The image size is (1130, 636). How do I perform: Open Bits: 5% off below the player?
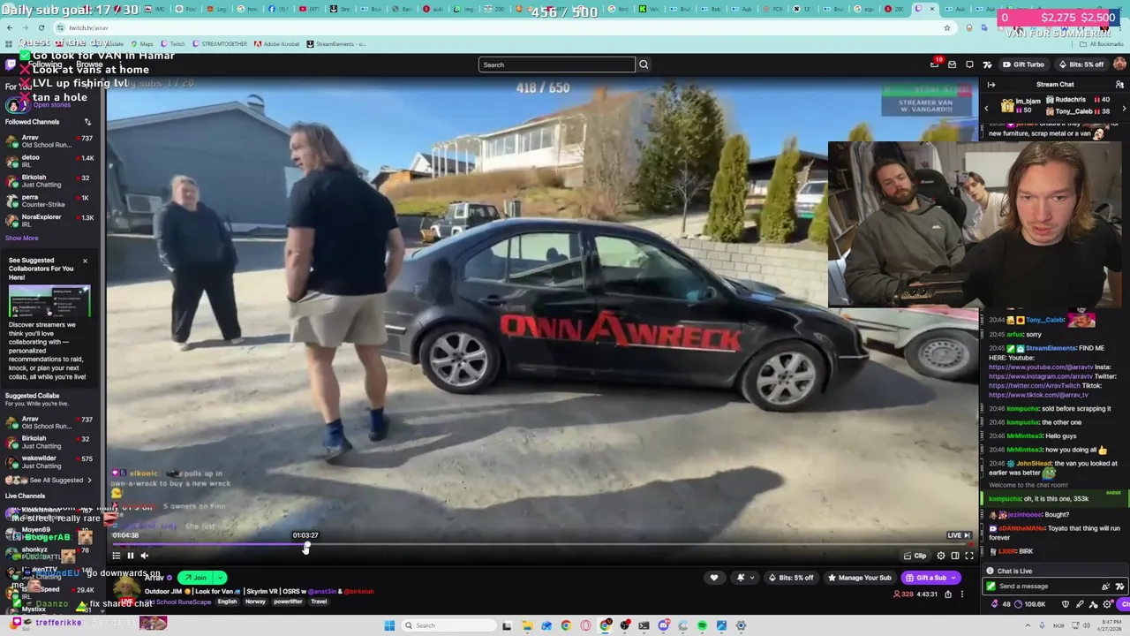791,578
